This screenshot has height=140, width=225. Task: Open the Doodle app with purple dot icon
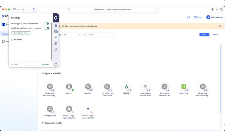(88, 109)
